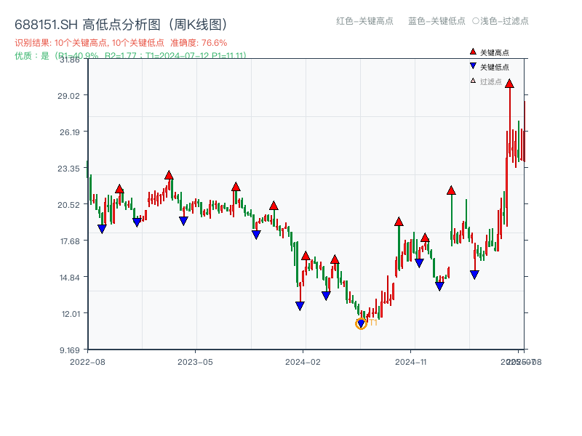Click the red triangle in the 关键高点 legend entry
Image resolution: width=582 pixels, height=436 pixels.
point(473,52)
